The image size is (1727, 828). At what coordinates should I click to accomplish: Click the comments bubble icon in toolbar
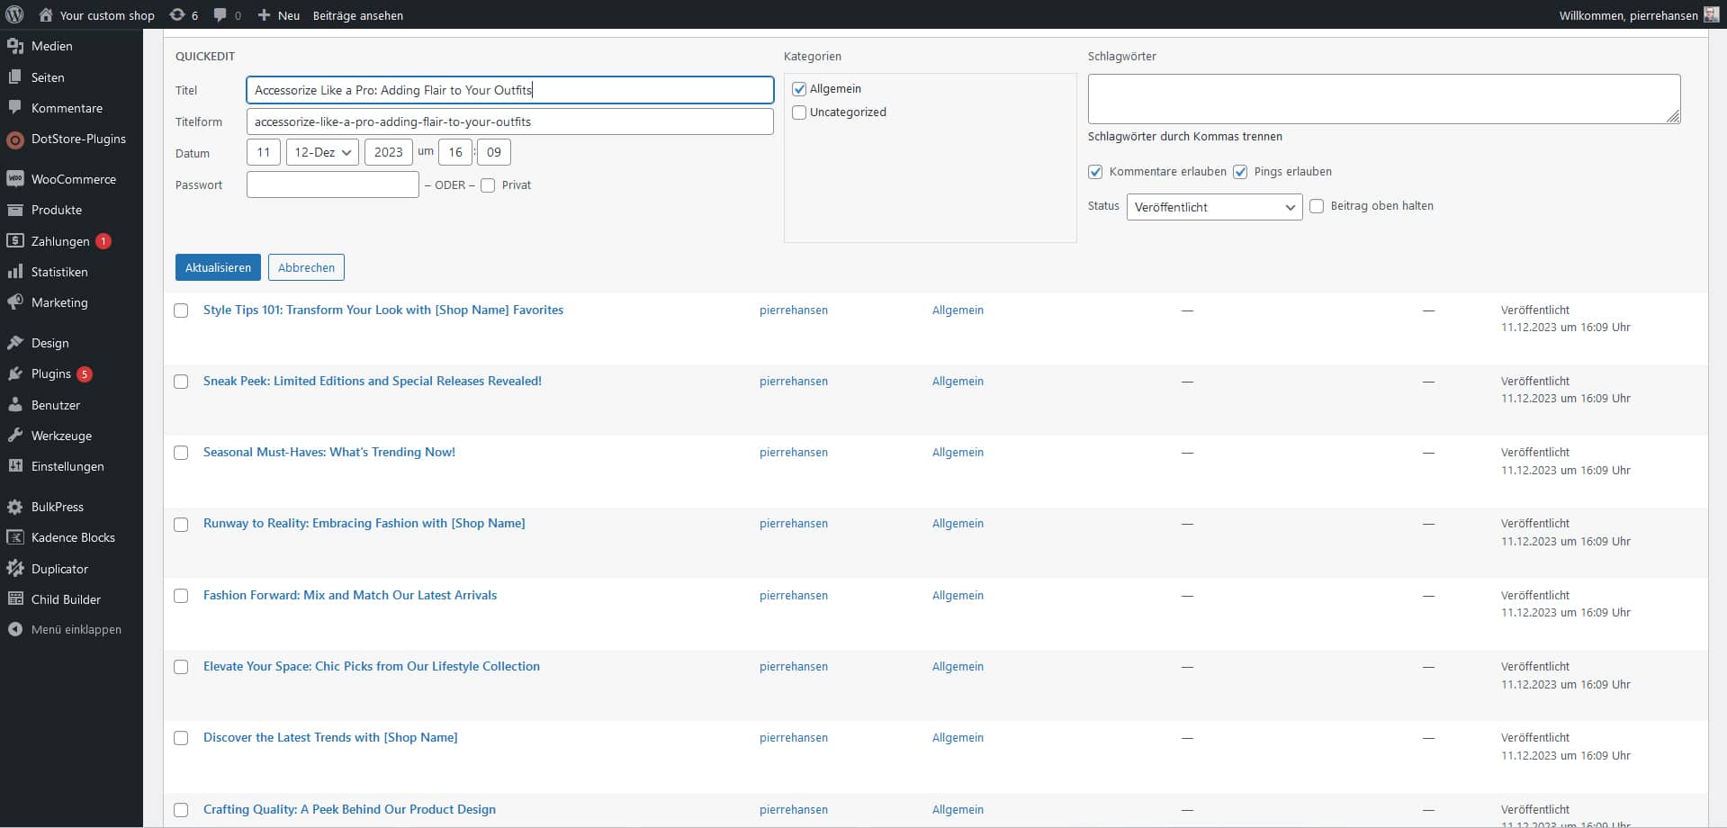click(219, 14)
